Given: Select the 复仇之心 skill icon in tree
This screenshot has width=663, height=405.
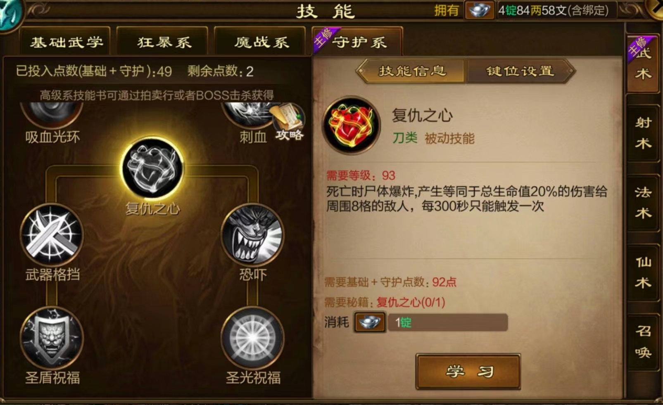Looking at the screenshot, I should pyautogui.click(x=153, y=168).
